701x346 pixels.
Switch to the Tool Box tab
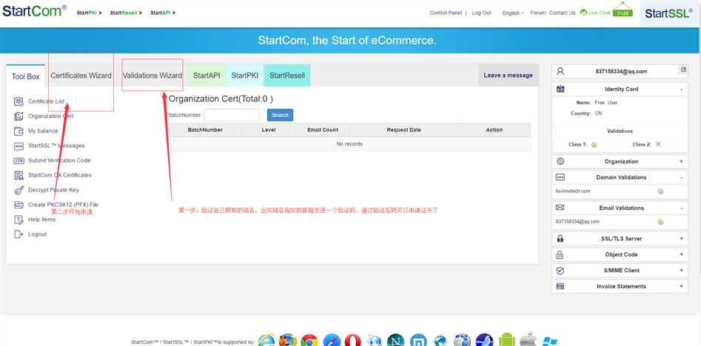click(25, 76)
